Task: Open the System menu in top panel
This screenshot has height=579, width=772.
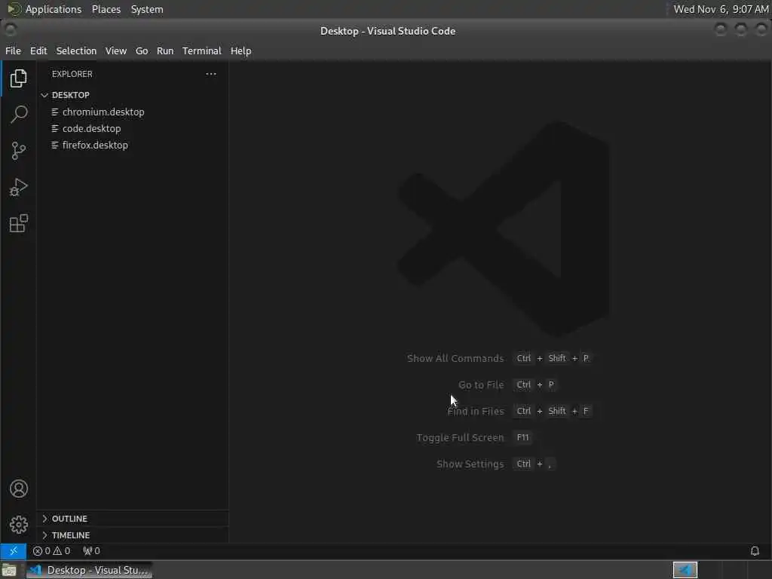Action: pos(147,9)
